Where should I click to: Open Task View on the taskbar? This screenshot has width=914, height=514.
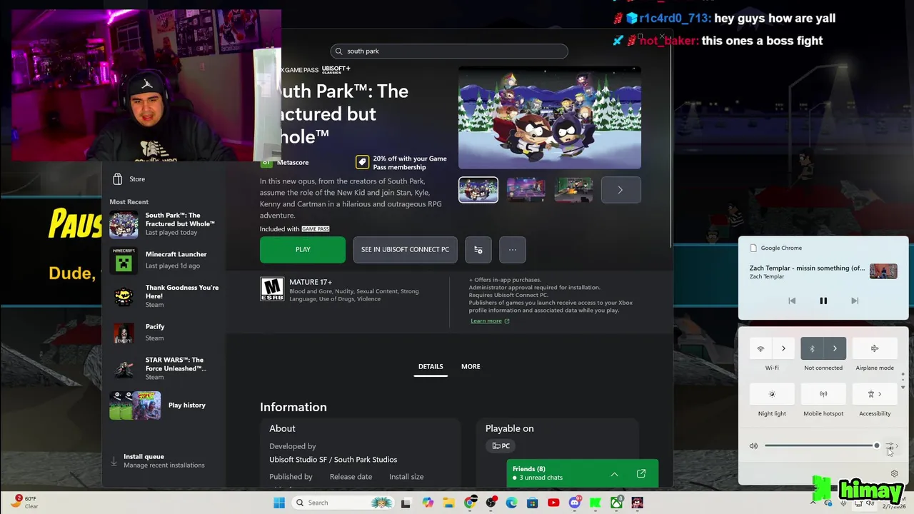(x=406, y=503)
